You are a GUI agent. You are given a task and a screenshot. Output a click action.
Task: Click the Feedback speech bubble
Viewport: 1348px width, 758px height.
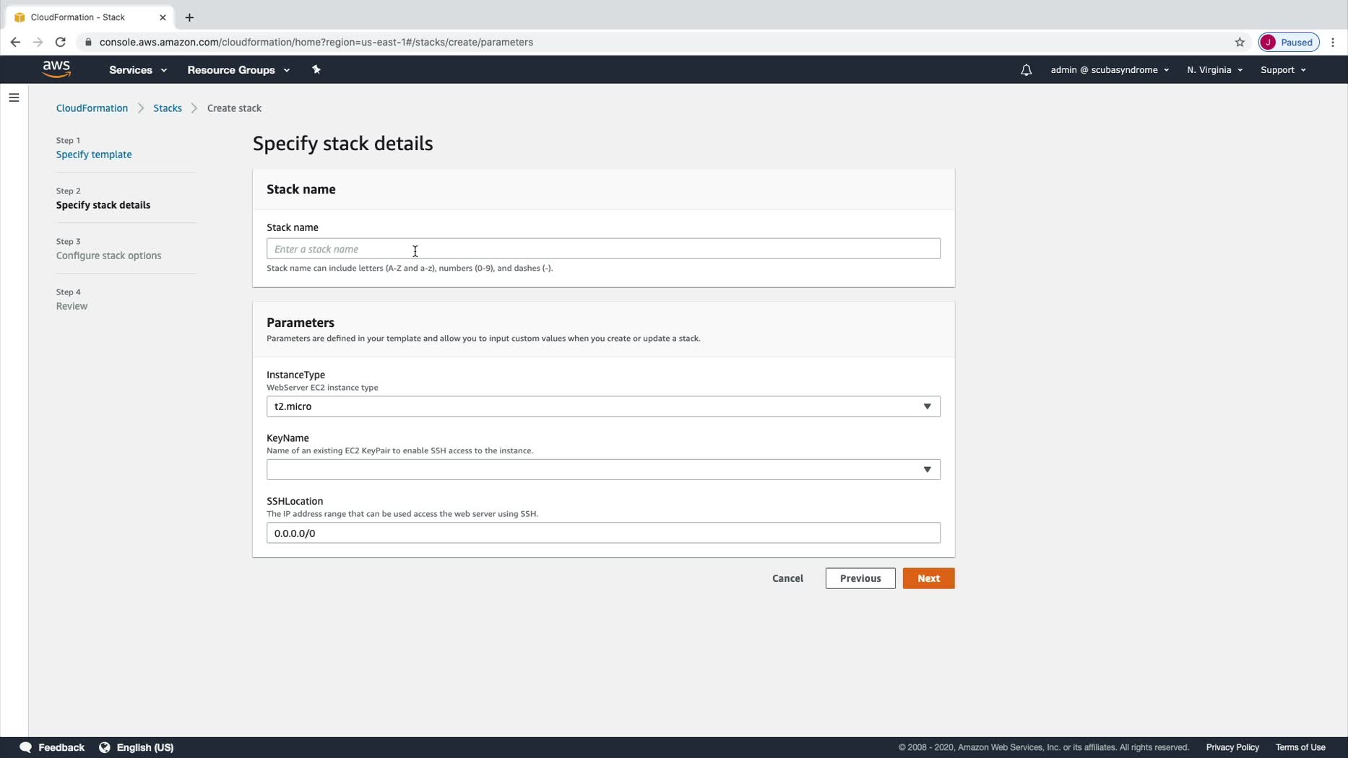(52, 747)
